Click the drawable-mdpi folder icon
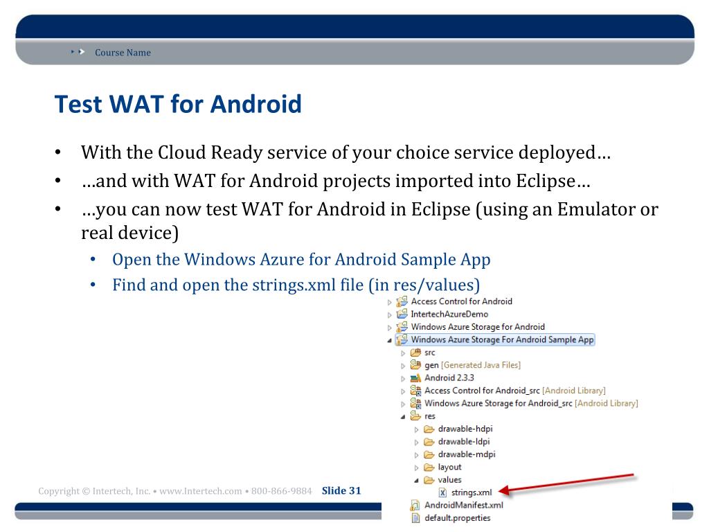Screen dimensions: 709x532 (x=429, y=454)
